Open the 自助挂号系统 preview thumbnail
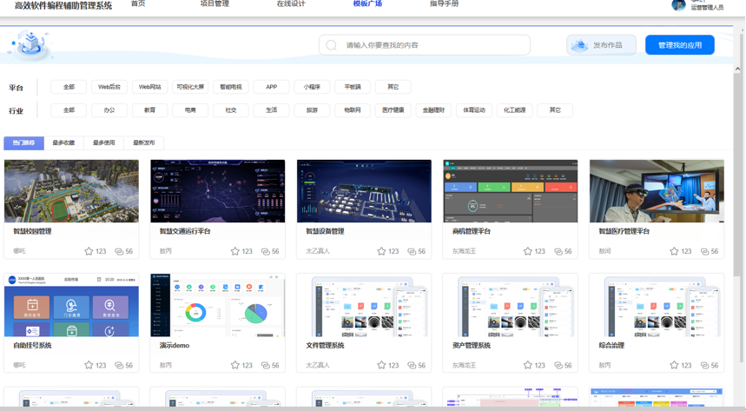Screen dimensions: 746x411 (71, 305)
